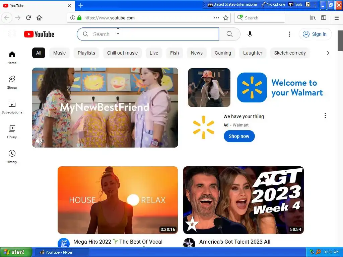Image resolution: width=343 pixels, height=257 pixels.
Task: Select the Sketch comedy chip
Action: click(x=290, y=53)
